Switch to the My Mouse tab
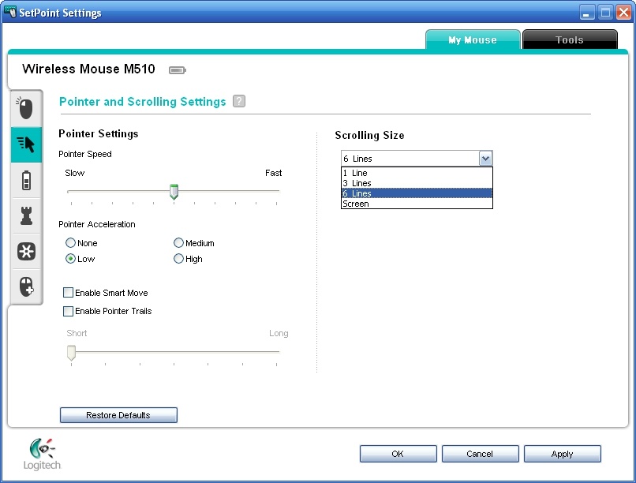 click(473, 39)
